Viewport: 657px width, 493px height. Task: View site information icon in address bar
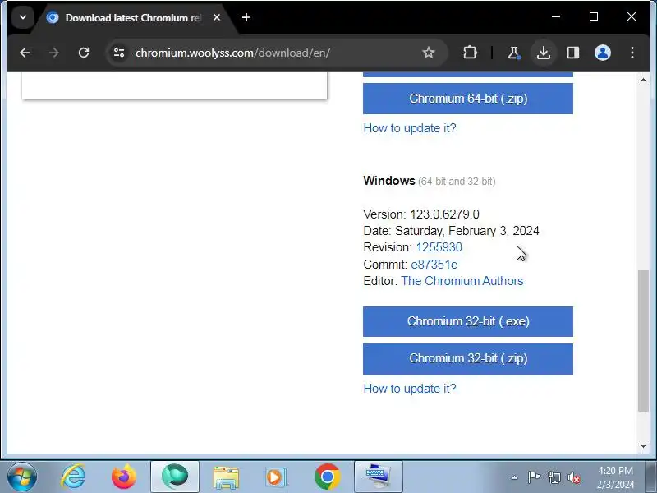(119, 53)
